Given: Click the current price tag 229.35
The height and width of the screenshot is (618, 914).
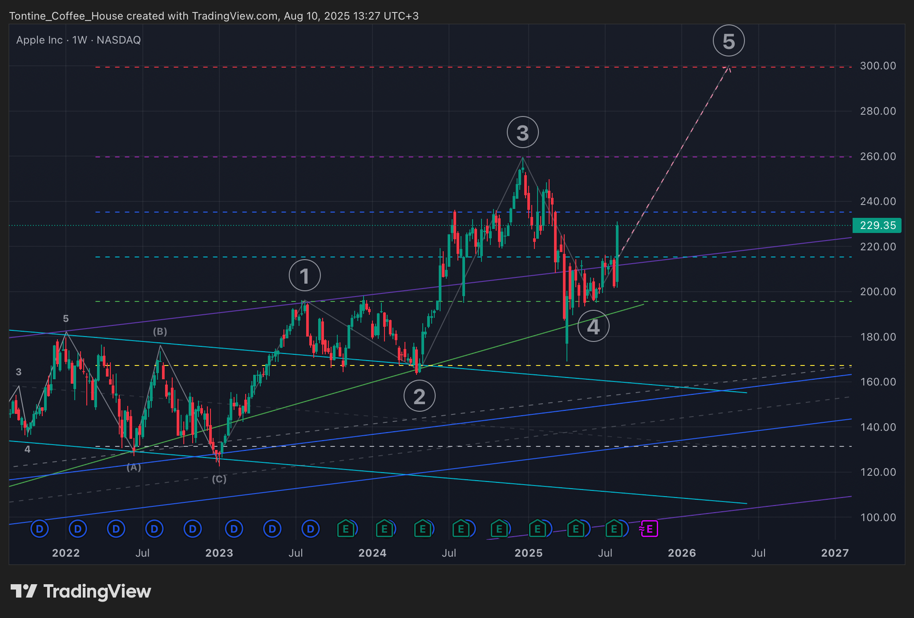Looking at the screenshot, I should 877,225.
